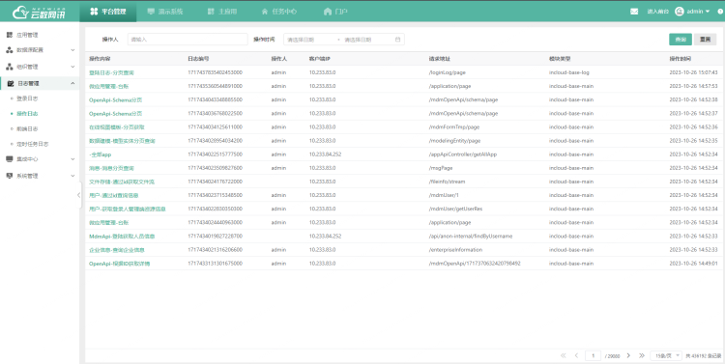Click the 集成中心 monitor icon

(x=10, y=159)
